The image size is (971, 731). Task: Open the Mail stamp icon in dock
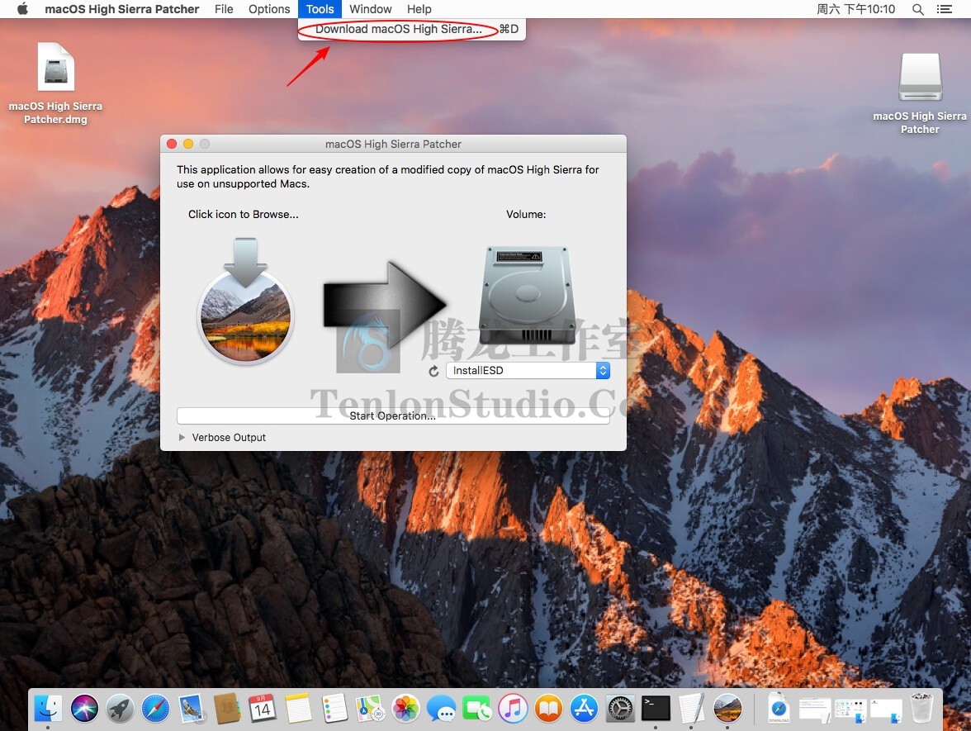pyautogui.click(x=192, y=708)
